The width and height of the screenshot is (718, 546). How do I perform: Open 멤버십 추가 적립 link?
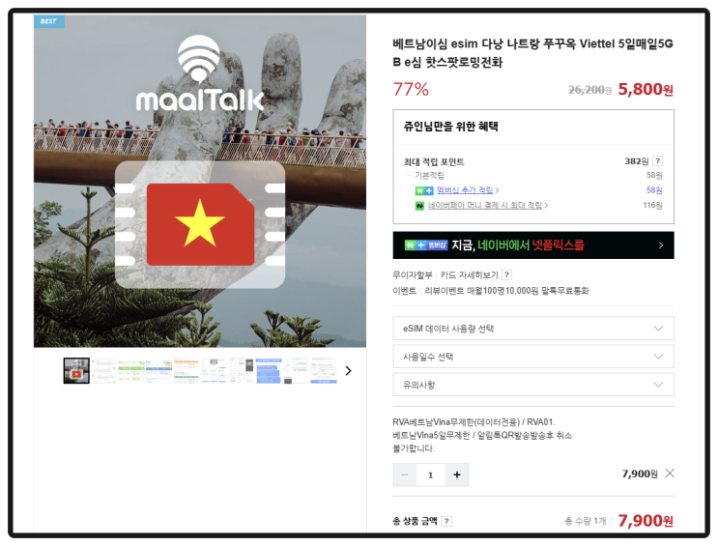[468, 190]
